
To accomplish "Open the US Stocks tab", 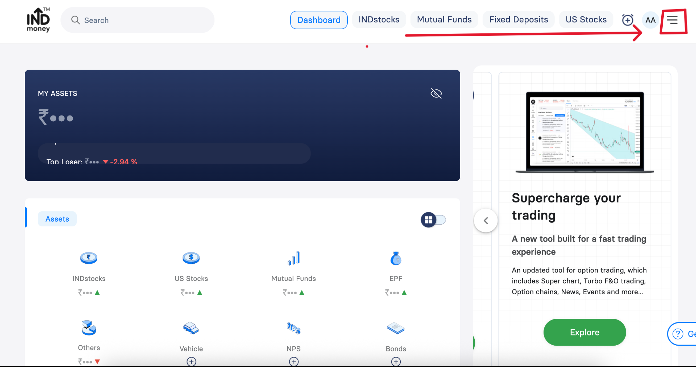I will 586,20.
